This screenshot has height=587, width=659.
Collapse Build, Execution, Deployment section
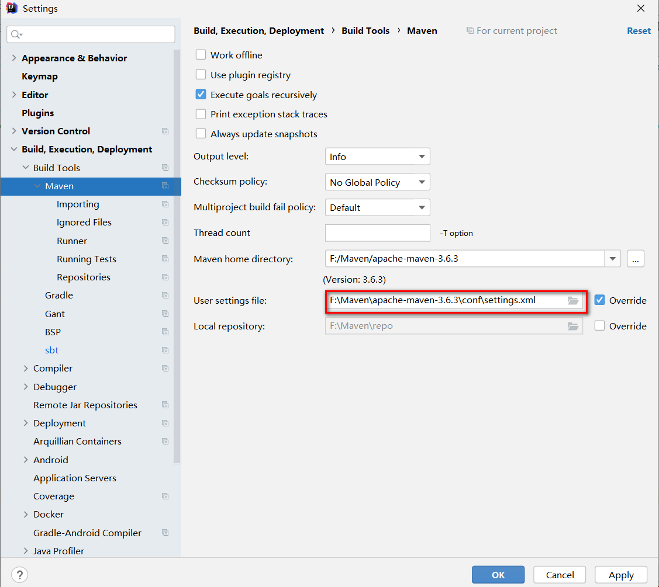(x=14, y=149)
